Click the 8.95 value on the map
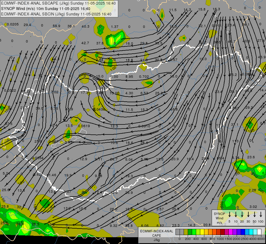Screen dimensions: 266x244 (x=129, y=76)
